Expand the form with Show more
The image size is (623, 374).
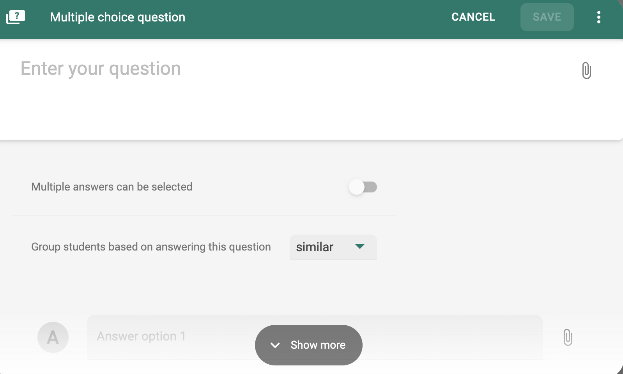(x=309, y=345)
